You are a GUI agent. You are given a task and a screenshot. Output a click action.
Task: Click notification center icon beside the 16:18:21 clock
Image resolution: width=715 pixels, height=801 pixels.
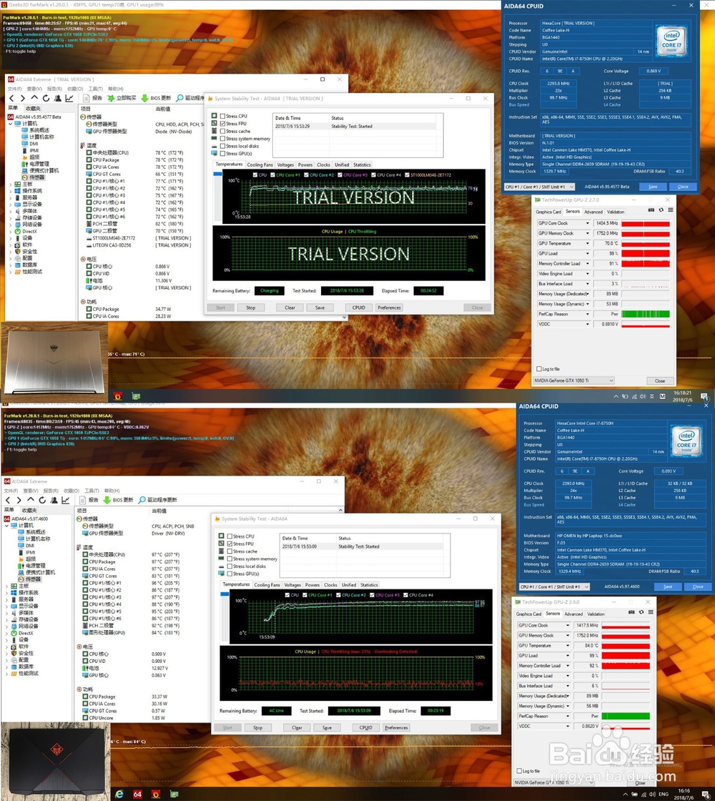pyautogui.click(x=704, y=396)
